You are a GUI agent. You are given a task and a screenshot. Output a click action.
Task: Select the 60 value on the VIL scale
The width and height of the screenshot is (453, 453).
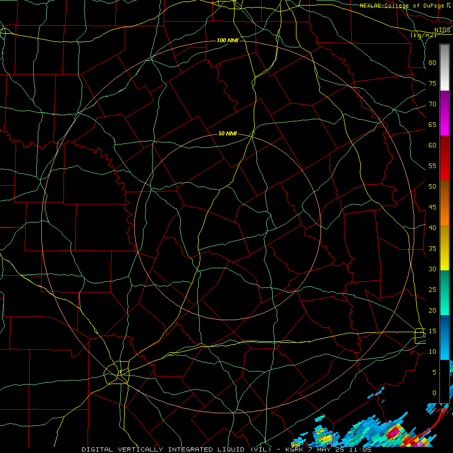[x=432, y=145]
